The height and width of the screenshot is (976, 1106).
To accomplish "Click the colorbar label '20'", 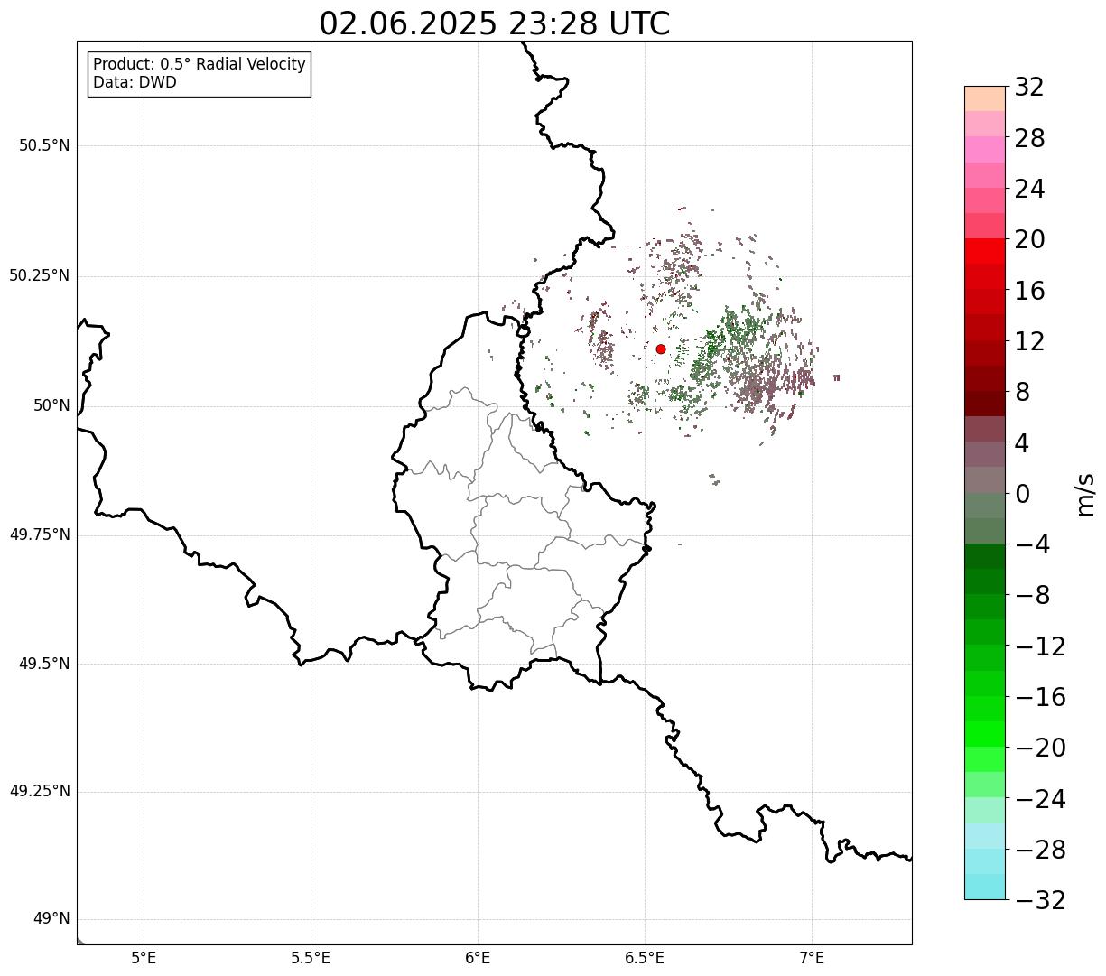I will 1029,240.
